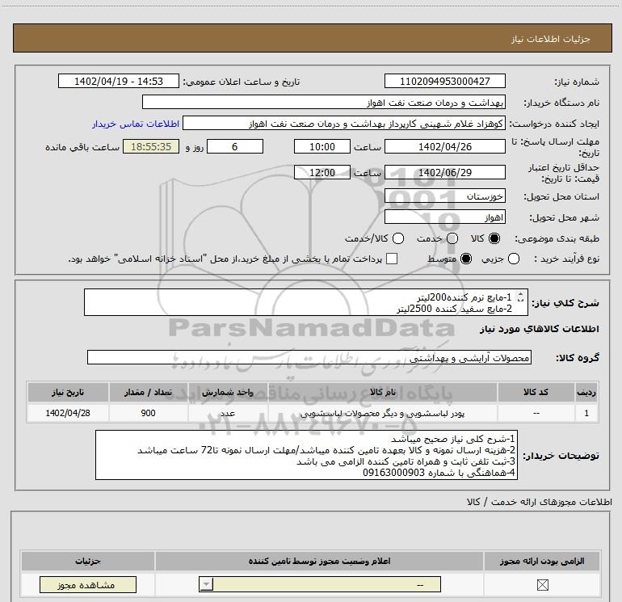
Task: Click remaining days field showing 6
Action: [235, 146]
